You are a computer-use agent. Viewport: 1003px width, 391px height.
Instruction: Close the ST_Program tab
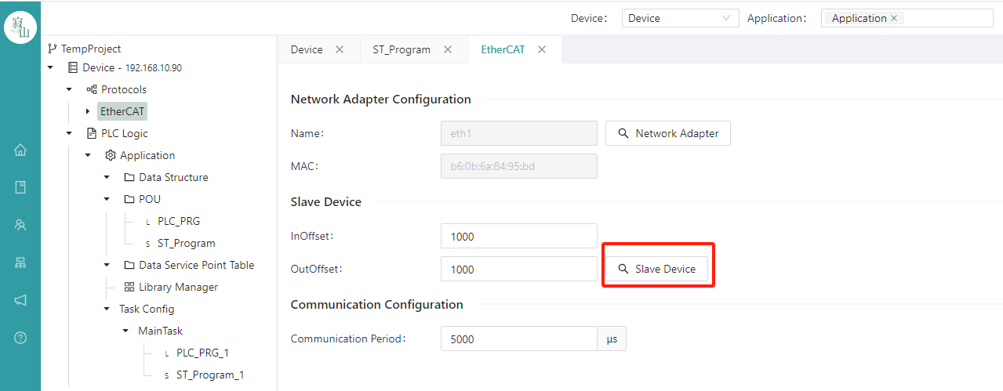[448, 49]
